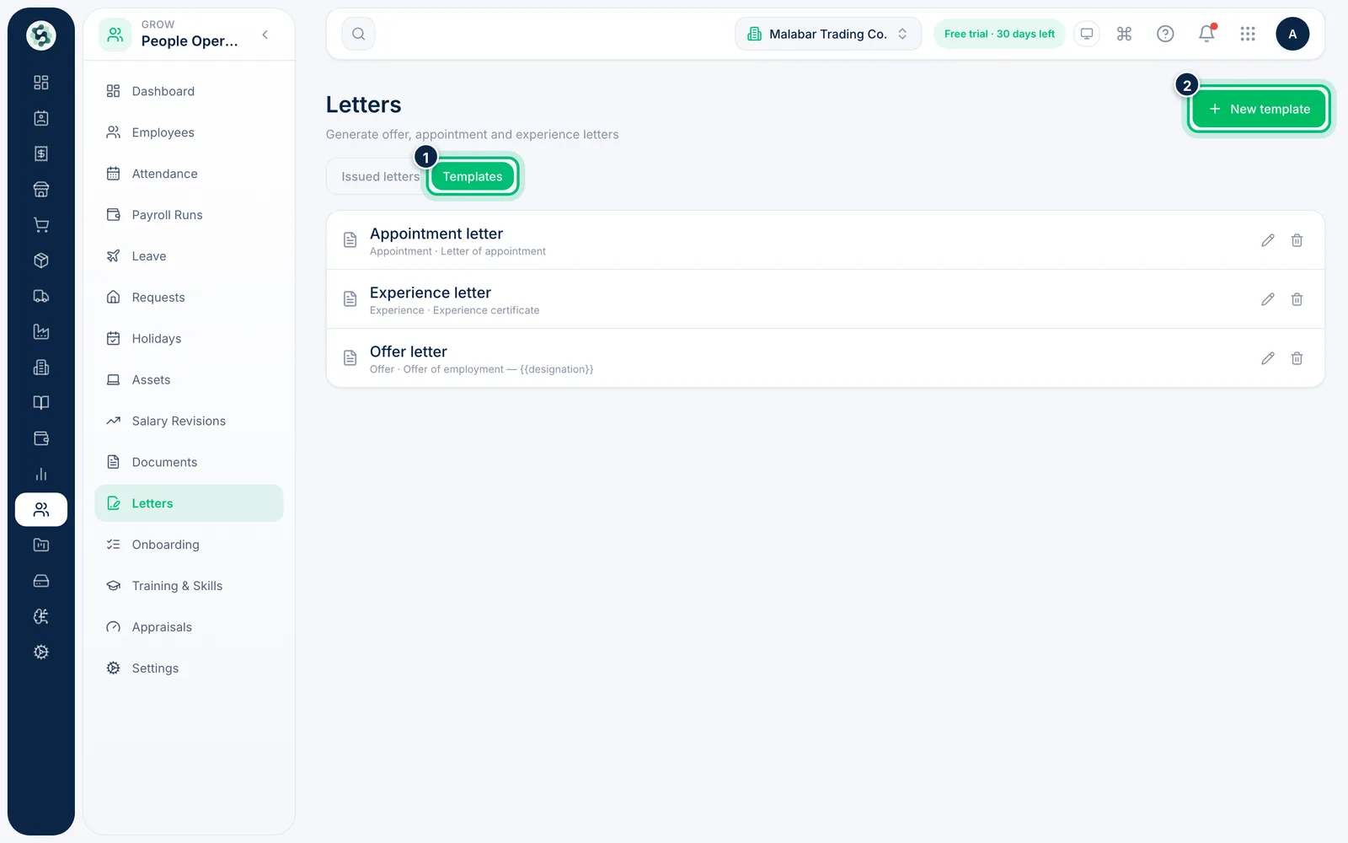Open Attendance in the sidebar
This screenshot has height=843, width=1348.
coord(189,174)
